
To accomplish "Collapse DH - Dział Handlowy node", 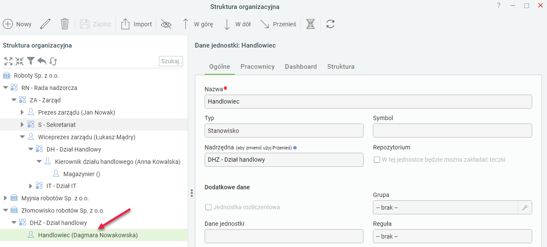I will coord(31,149).
